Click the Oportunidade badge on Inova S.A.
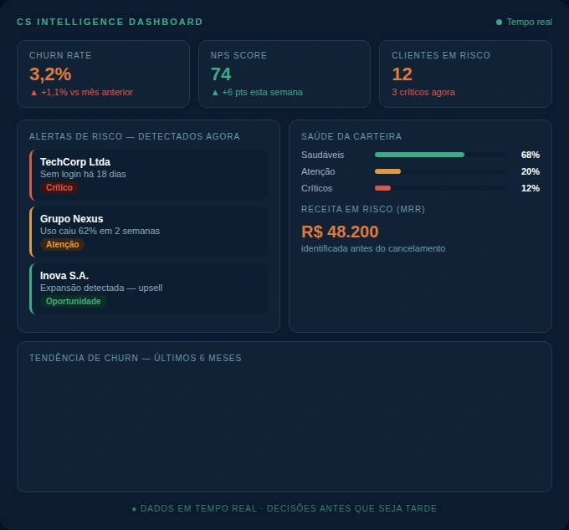 click(73, 302)
